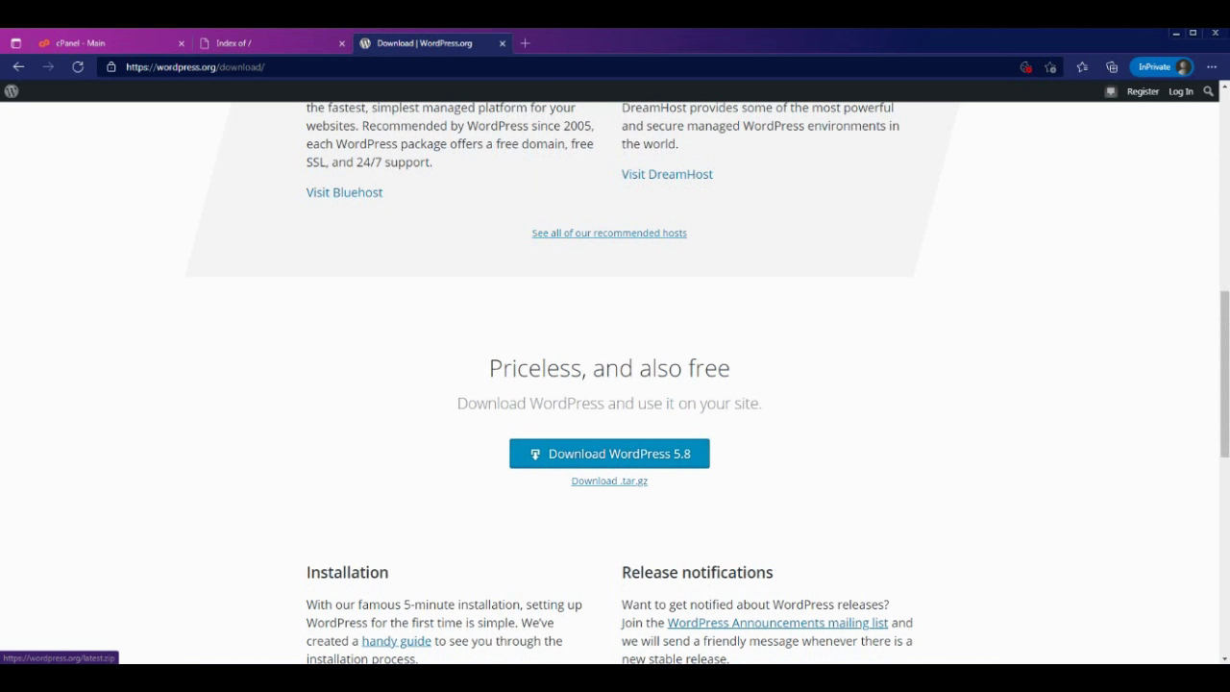Open the new tab with plus button
This screenshot has height=692, width=1230.
click(525, 43)
